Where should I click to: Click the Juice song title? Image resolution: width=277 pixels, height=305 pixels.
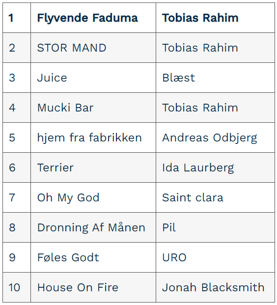[52, 78]
